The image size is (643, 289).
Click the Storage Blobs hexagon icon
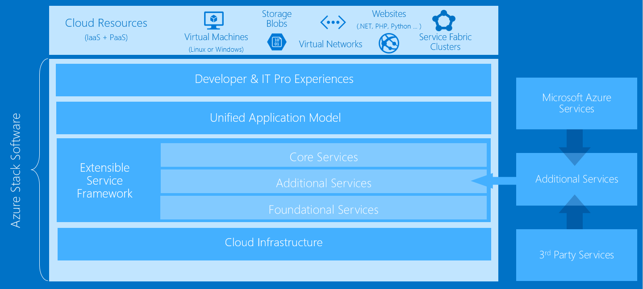pyautogui.click(x=276, y=42)
